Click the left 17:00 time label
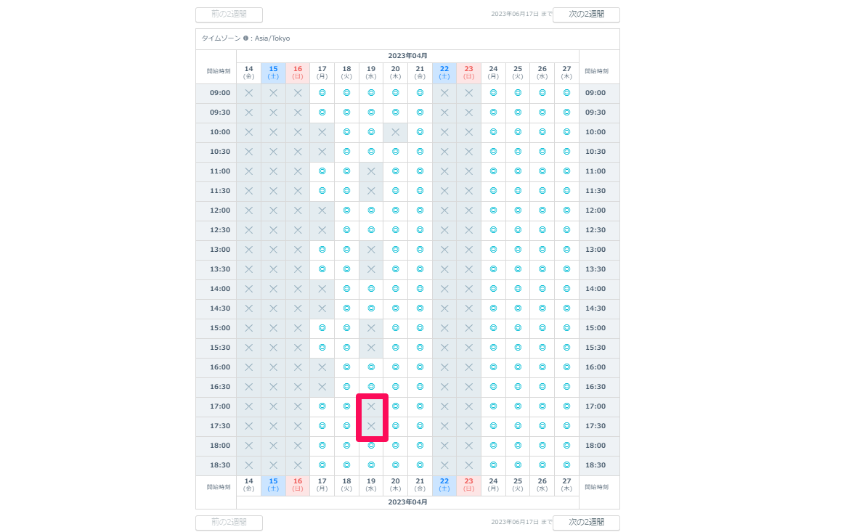Image resolution: width=862 pixels, height=532 pixels. point(220,406)
